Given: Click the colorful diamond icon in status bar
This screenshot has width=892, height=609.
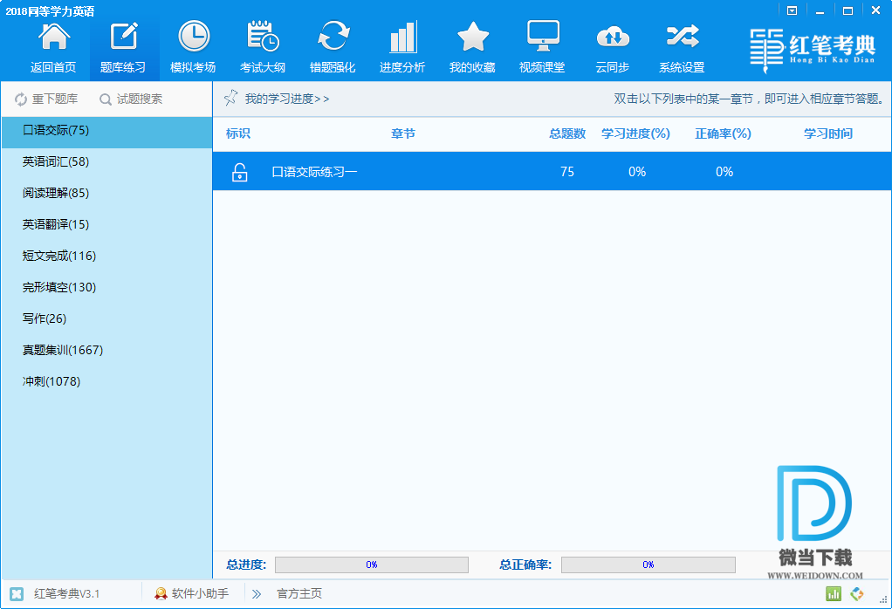Looking at the screenshot, I should click(x=857, y=593).
